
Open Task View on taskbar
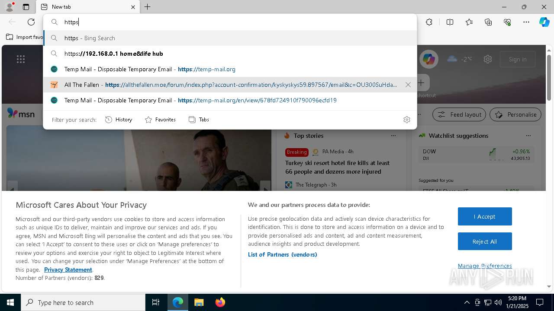(156, 302)
